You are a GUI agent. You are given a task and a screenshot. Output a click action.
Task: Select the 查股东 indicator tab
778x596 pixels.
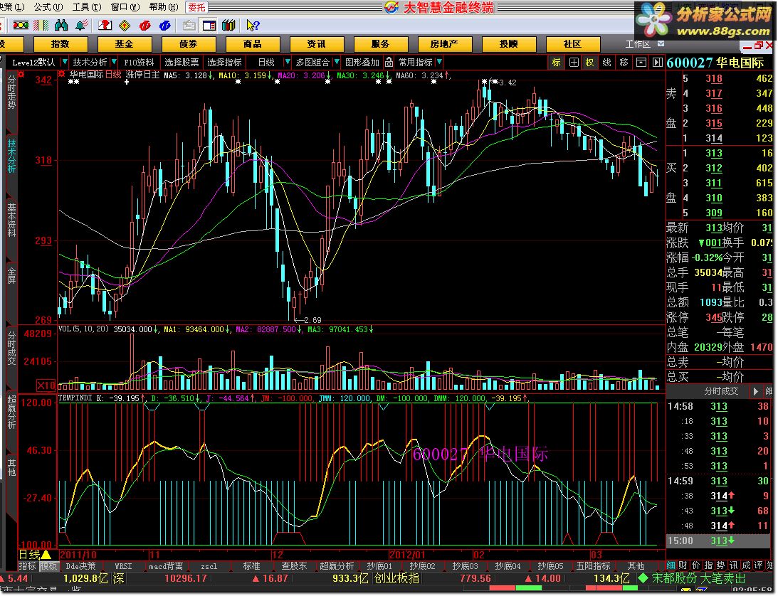coord(294,565)
